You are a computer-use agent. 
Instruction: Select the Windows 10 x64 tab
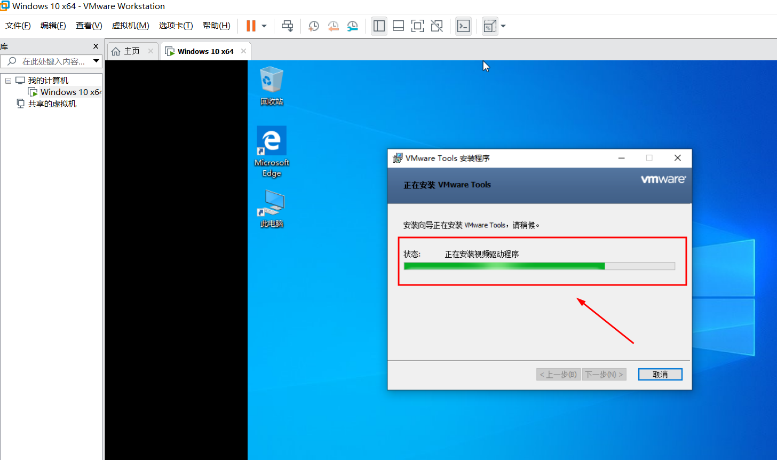pos(205,51)
